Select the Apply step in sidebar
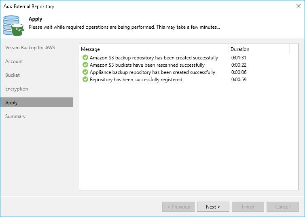 click(12, 103)
